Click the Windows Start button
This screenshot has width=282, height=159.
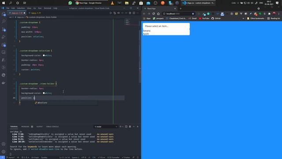[x=4, y=3]
